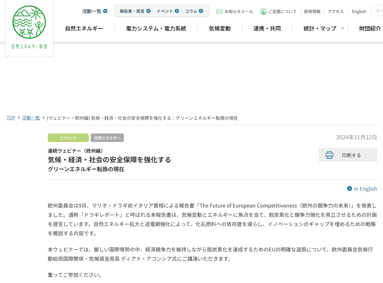The image size is (383, 283).
Task: Open the 電力システム・電力系統 section
Action: coord(156,28)
